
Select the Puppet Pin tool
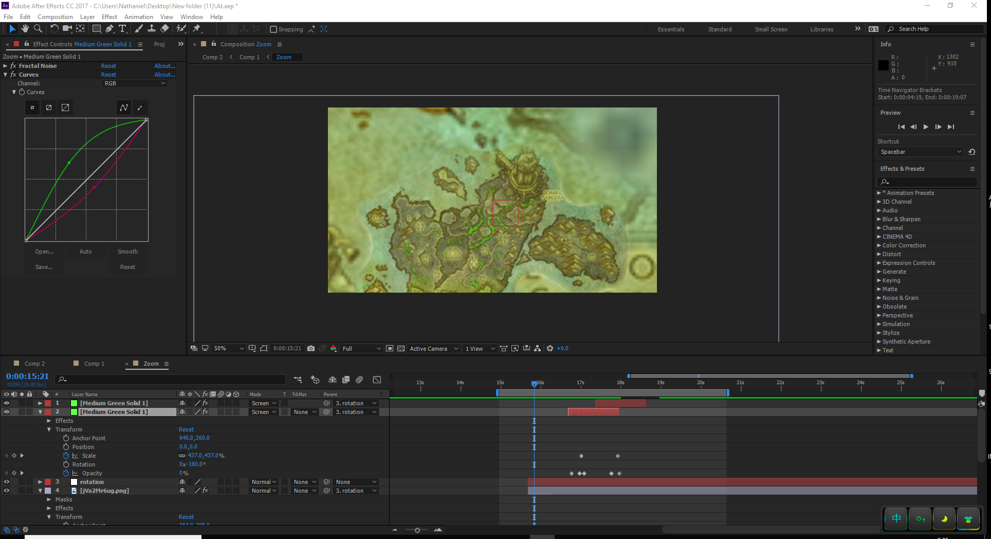coord(197,29)
